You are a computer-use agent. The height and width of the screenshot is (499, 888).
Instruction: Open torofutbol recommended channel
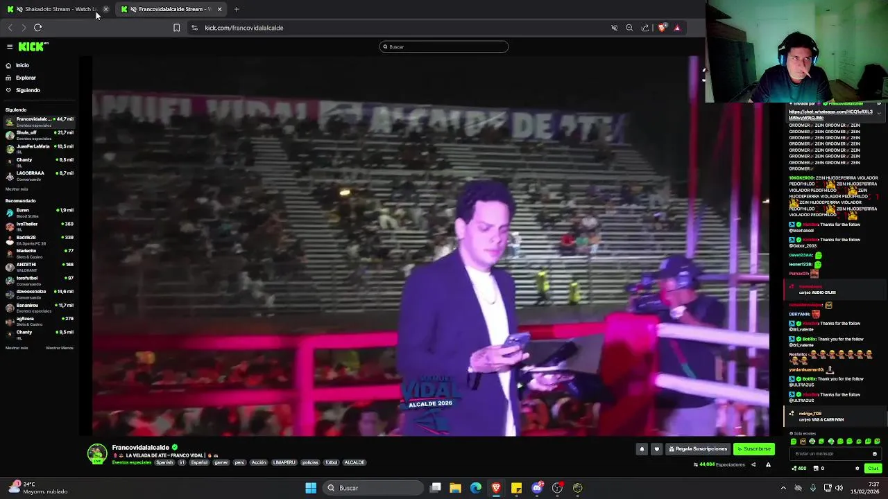click(40, 280)
